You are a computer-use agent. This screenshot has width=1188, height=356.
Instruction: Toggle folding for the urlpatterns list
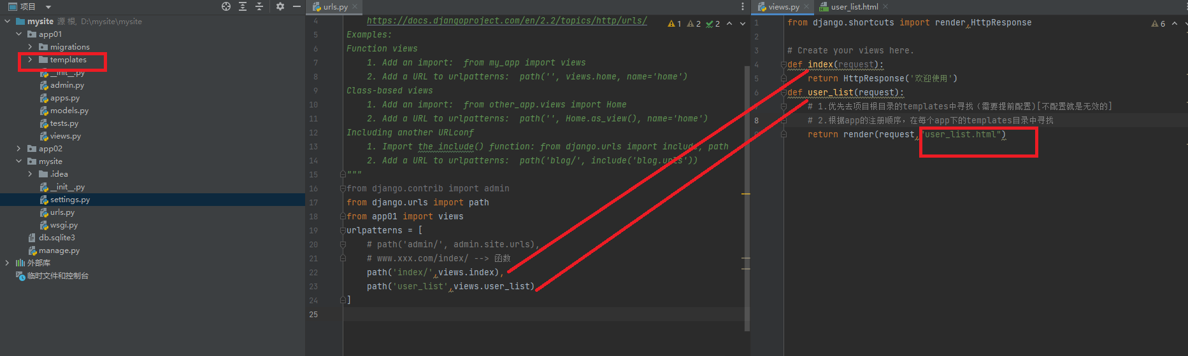343,231
